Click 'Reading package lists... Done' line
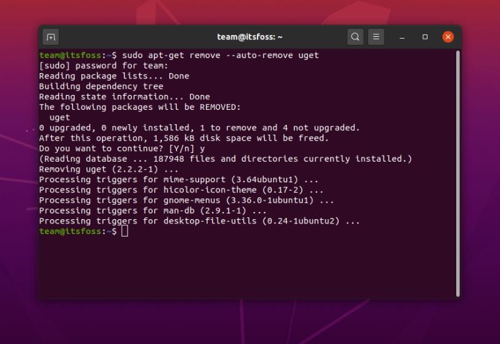This screenshot has width=500, height=344. click(114, 76)
